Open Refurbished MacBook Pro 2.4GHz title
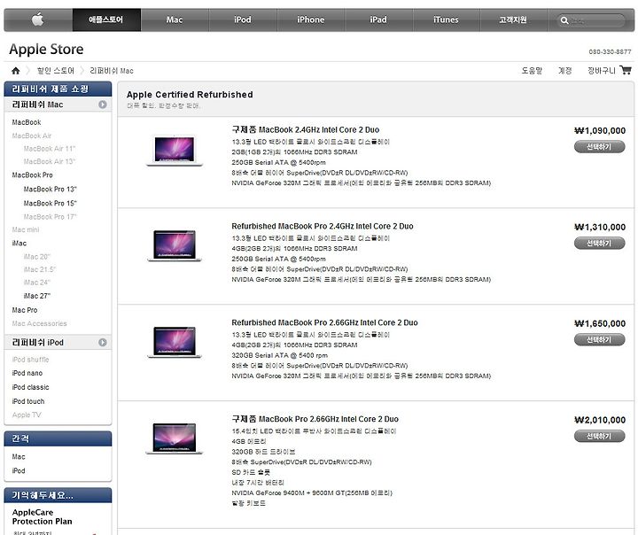Image resolution: width=638 pixels, height=535 pixels. point(323,226)
